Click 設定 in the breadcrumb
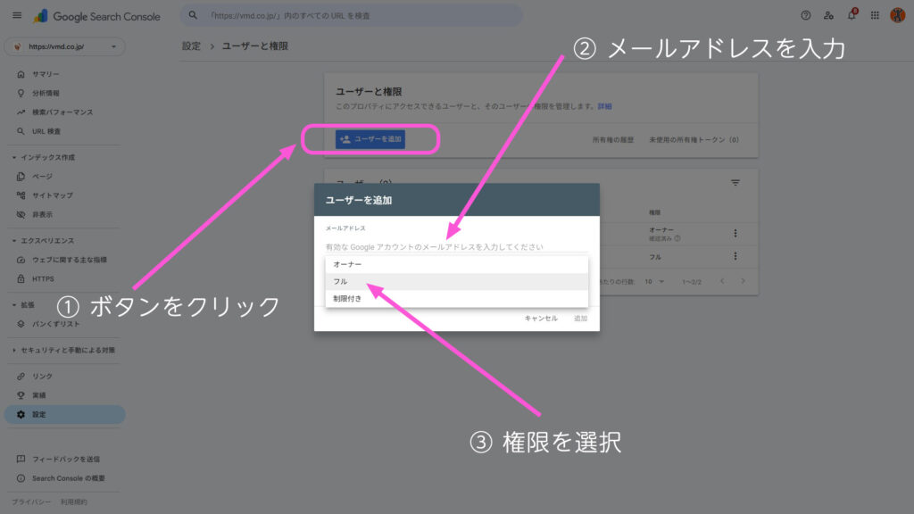This screenshot has height=514, width=914. pos(191,45)
